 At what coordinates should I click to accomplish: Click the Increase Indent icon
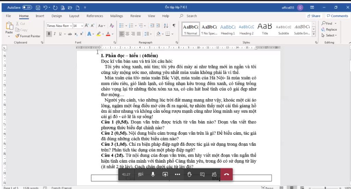click(x=158, y=25)
